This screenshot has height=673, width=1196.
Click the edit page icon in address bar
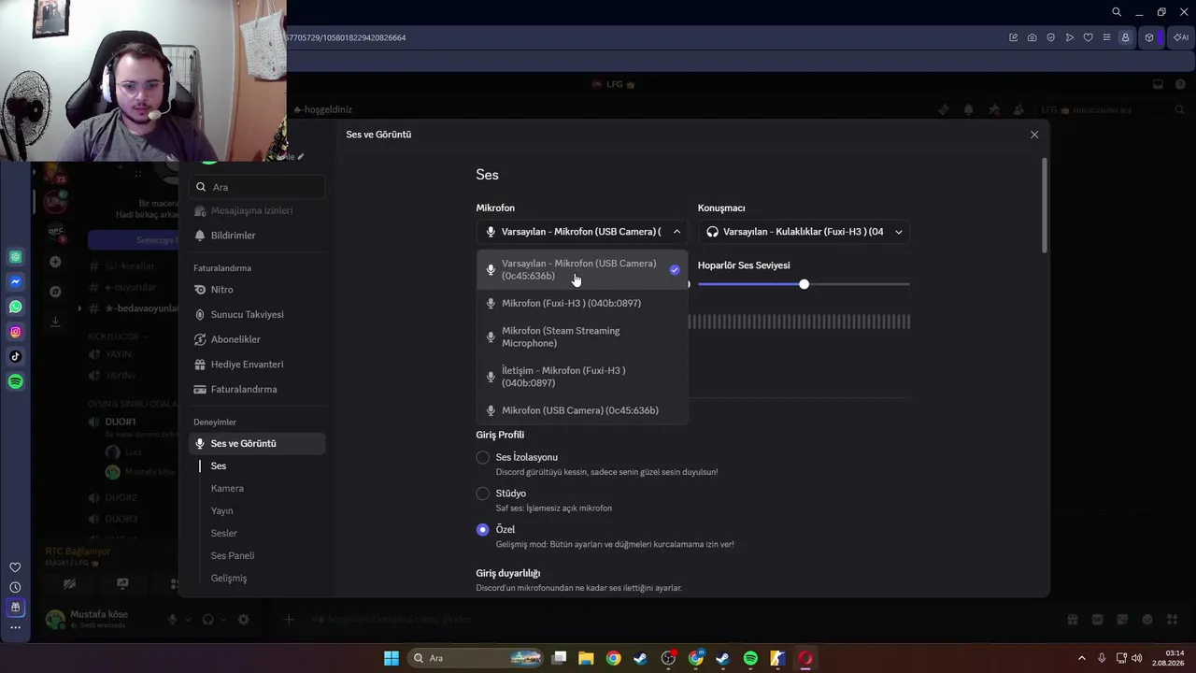pyautogui.click(x=1013, y=37)
